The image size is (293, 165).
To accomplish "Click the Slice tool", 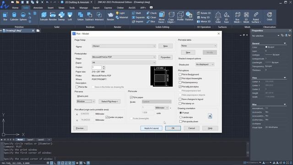I will [x=151, y=22].
